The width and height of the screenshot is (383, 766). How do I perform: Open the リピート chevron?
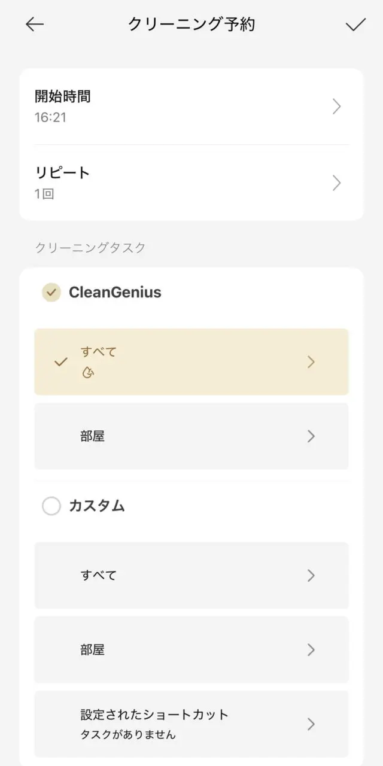[x=337, y=183]
